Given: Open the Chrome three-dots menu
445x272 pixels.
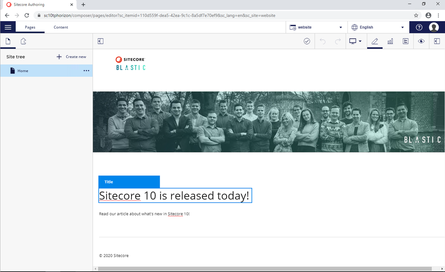Looking at the screenshot, I should point(438,16).
